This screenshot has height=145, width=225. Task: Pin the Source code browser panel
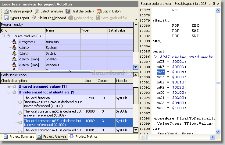tap(214, 4)
